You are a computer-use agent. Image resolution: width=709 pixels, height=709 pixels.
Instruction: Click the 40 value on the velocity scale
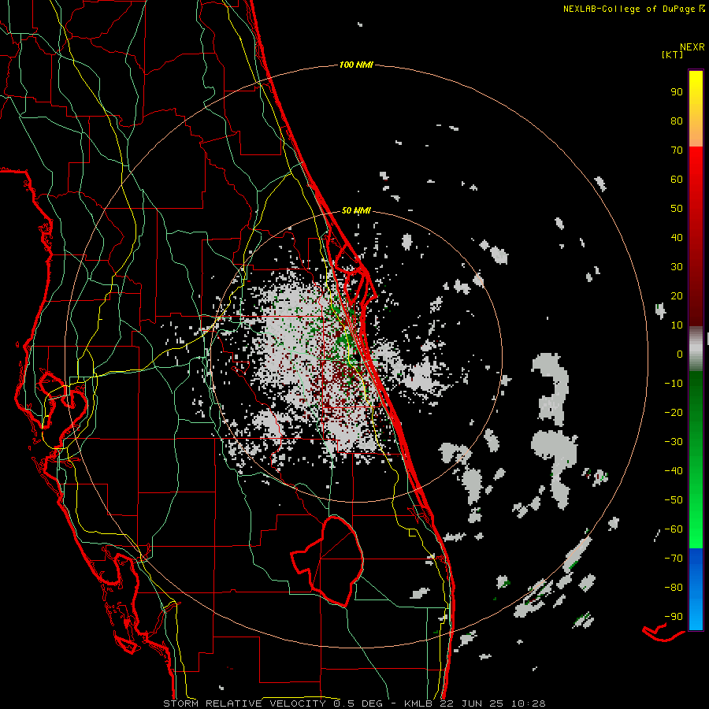point(677,238)
